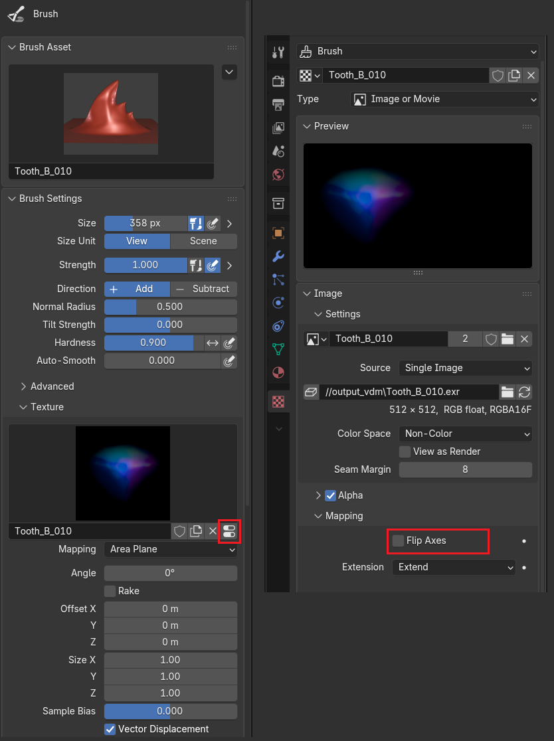Open the Modifiers wrench tab icon
The image size is (554, 741).
[x=278, y=256]
